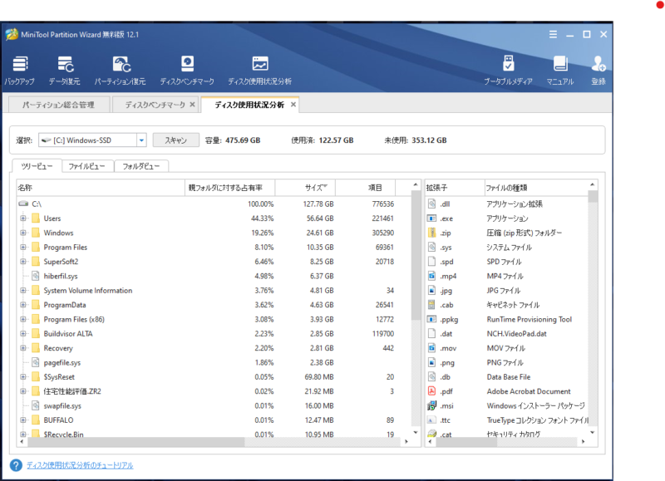Image resolution: width=665 pixels, height=481 pixels.
Task: Click the .dll extension icon
Action: pyautogui.click(x=431, y=204)
